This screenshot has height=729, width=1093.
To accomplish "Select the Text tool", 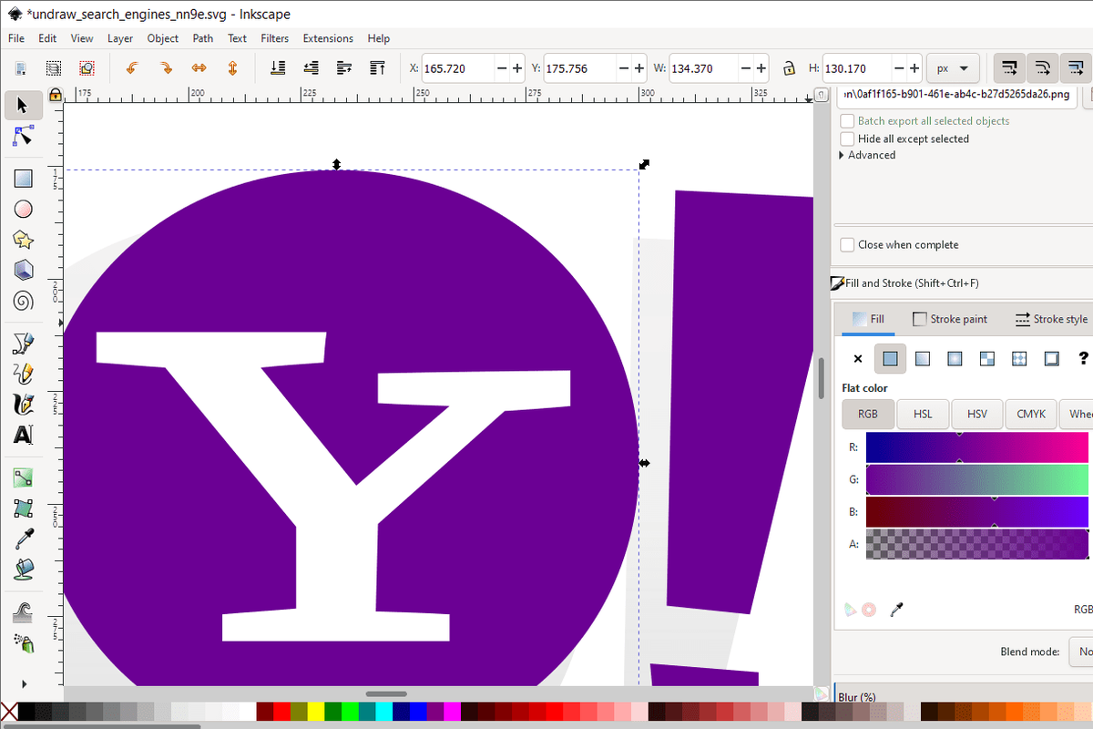I will 24,435.
